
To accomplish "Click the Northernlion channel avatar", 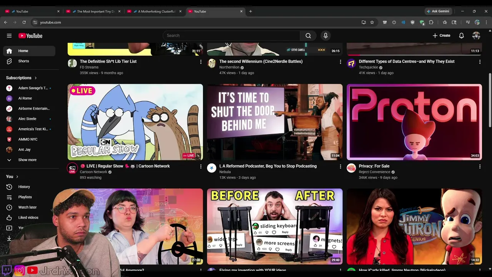I will point(212,63).
